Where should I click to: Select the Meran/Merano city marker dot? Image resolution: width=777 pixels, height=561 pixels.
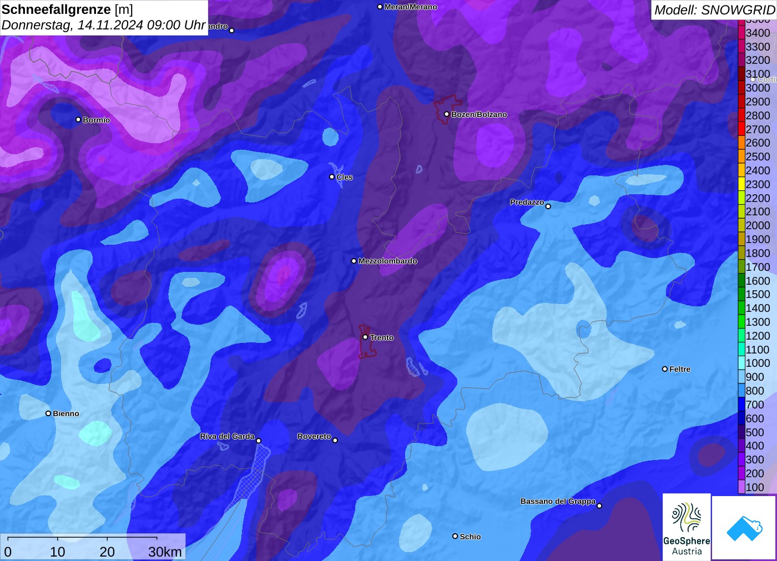point(380,7)
